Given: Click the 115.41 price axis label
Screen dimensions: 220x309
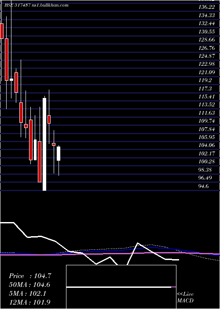Looking at the screenshot, I should (x=206, y=97).
